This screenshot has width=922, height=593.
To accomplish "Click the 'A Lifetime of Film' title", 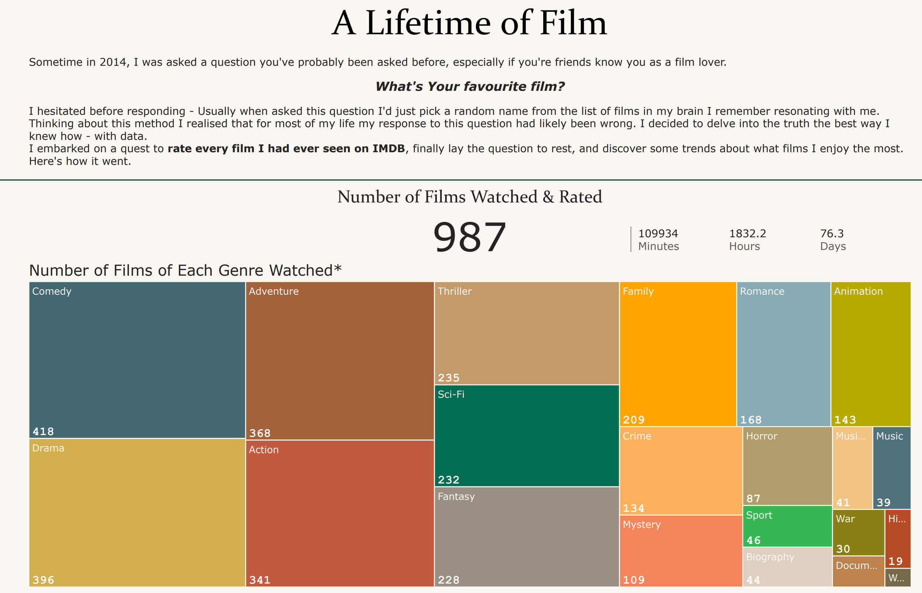I will pos(469,23).
